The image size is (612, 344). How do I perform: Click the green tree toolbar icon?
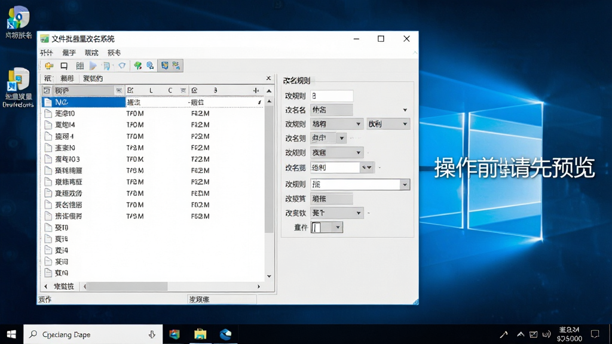tap(137, 66)
